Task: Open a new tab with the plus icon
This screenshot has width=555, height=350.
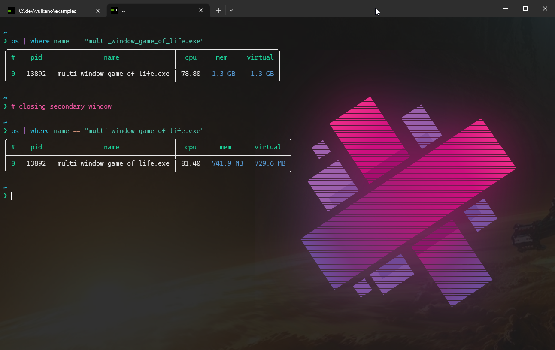Action: point(218,10)
